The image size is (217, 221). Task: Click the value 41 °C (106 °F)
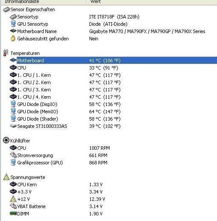pos(105,61)
